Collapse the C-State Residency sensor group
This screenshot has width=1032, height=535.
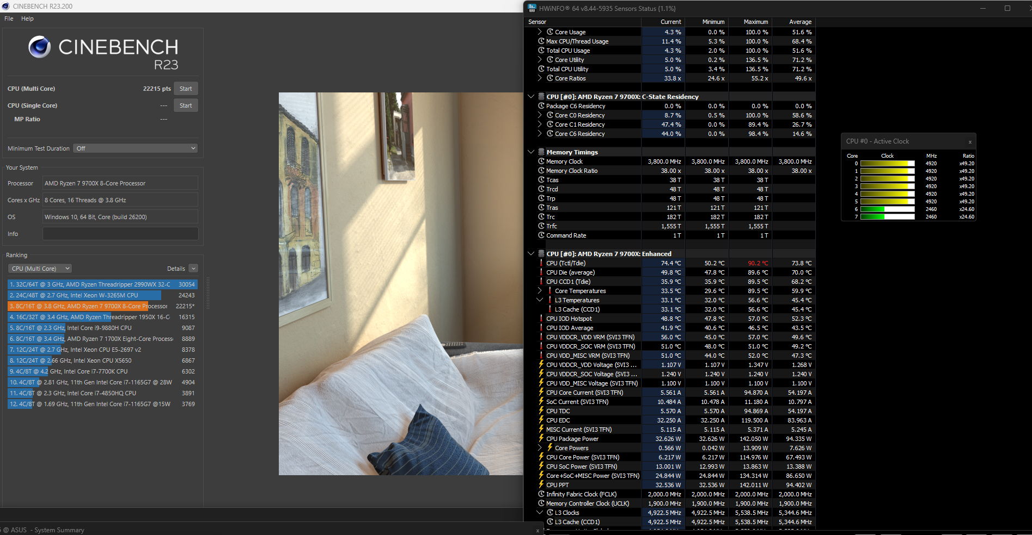coord(531,96)
